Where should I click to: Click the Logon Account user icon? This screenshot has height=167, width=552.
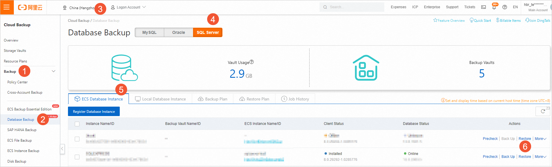tap(113, 7)
